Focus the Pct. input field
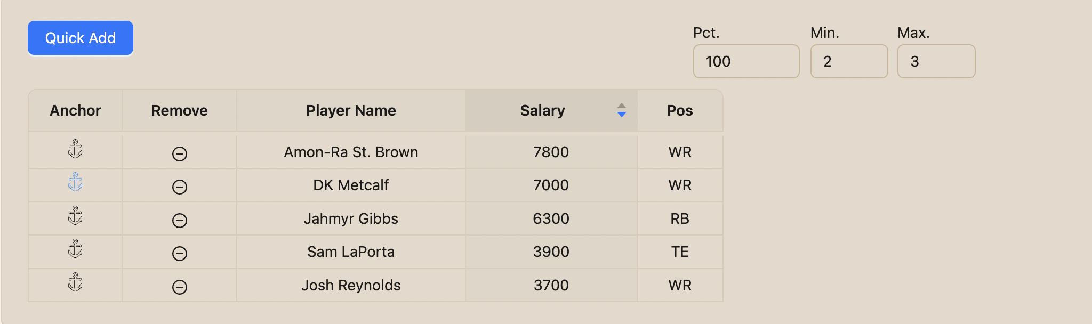The width and height of the screenshot is (1092, 324). 746,61
